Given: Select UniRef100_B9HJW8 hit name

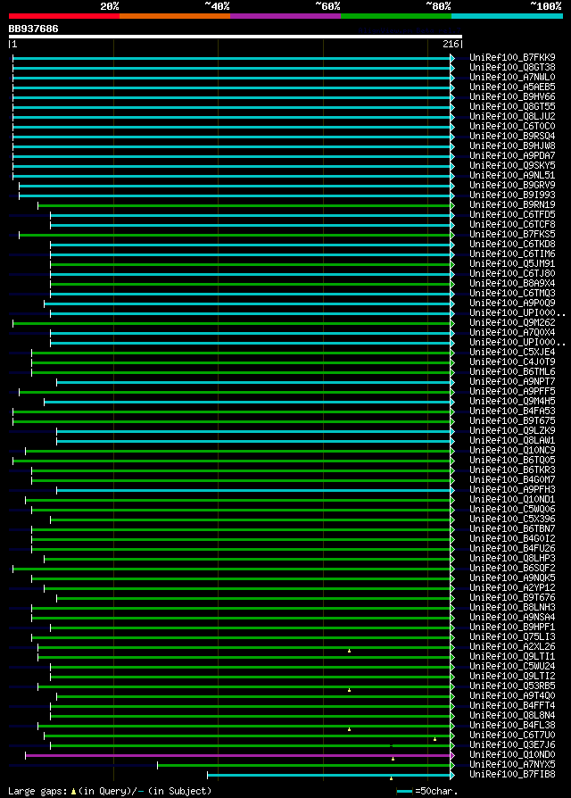Looking at the screenshot, I should 512,146.
